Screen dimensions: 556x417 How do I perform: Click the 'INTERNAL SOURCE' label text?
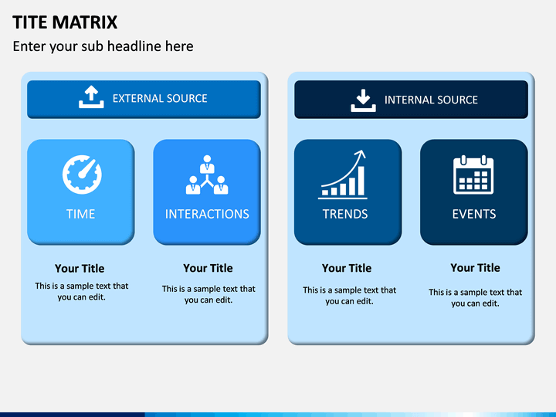click(x=431, y=100)
